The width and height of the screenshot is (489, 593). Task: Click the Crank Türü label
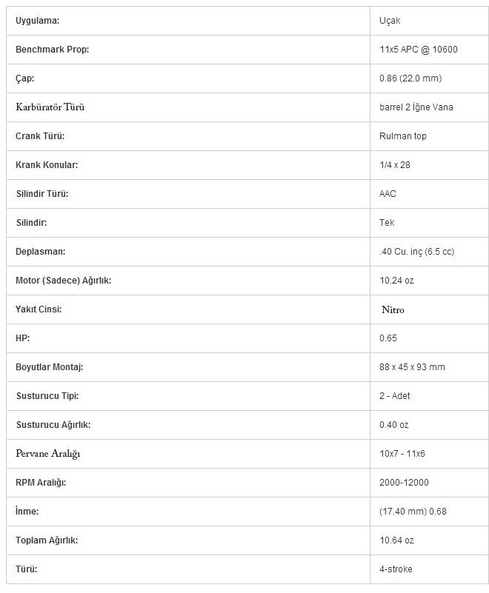pos(40,136)
